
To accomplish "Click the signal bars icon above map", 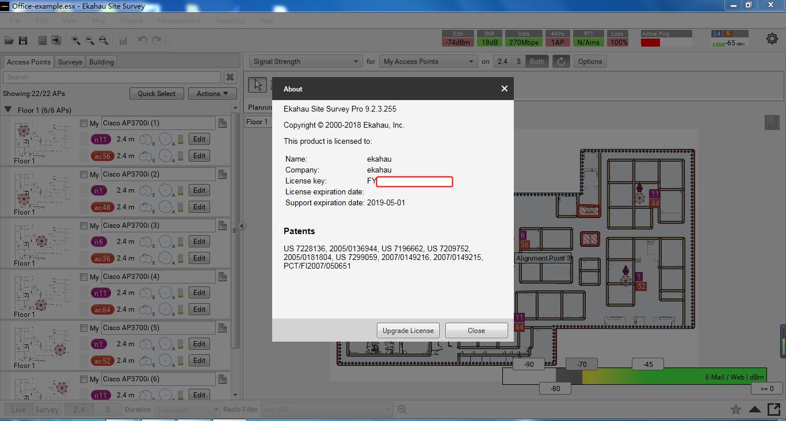I will click(772, 122).
